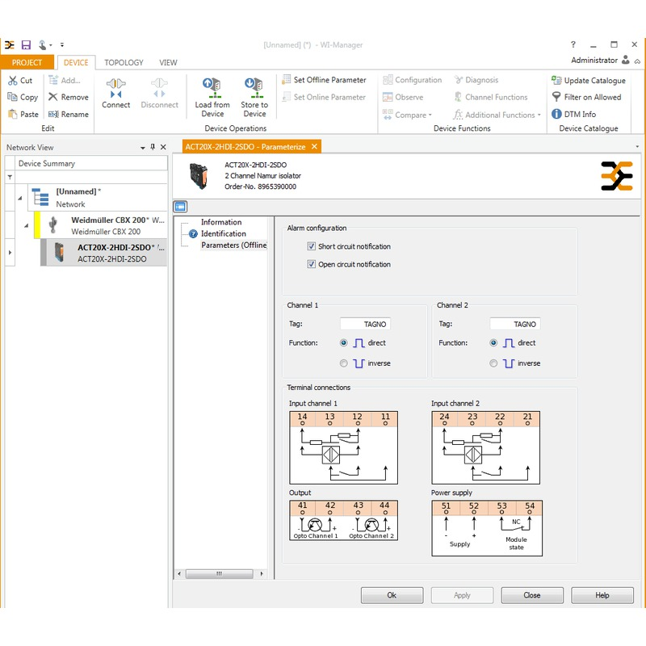Click Store to Device icon
The height and width of the screenshot is (646, 646).
(254, 88)
